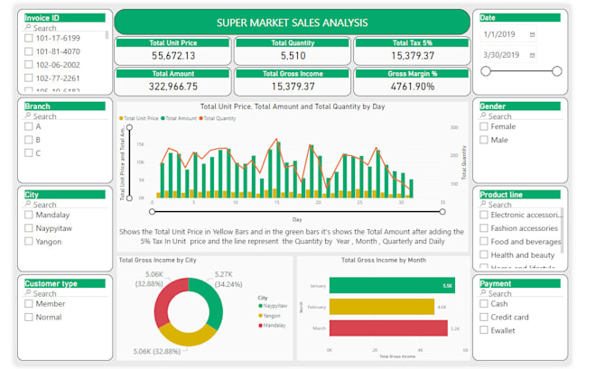Click the March gross income bar
Screen dimensions: 614x369
coord(388,327)
